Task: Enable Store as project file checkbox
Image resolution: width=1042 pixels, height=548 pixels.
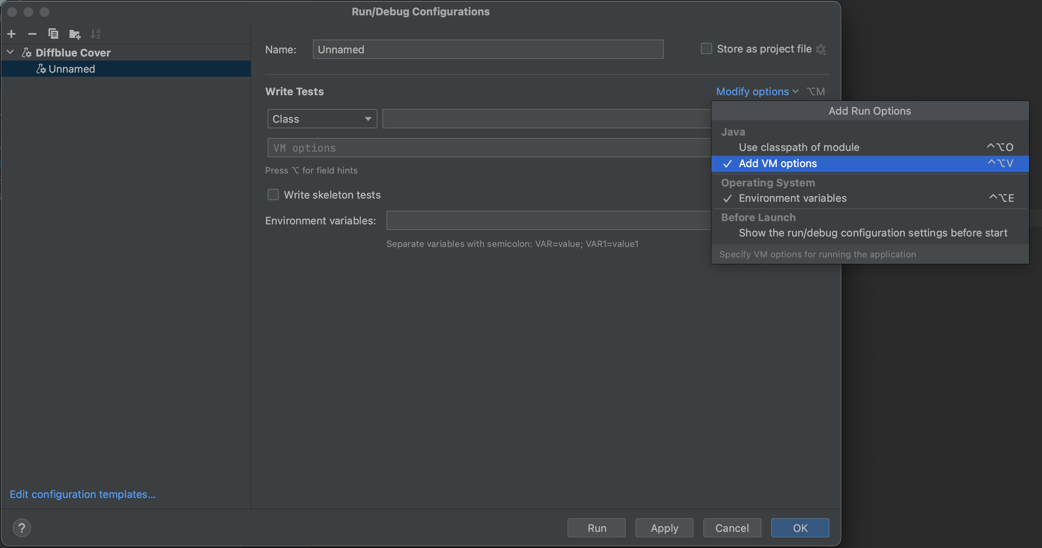Action: pyautogui.click(x=706, y=49)
